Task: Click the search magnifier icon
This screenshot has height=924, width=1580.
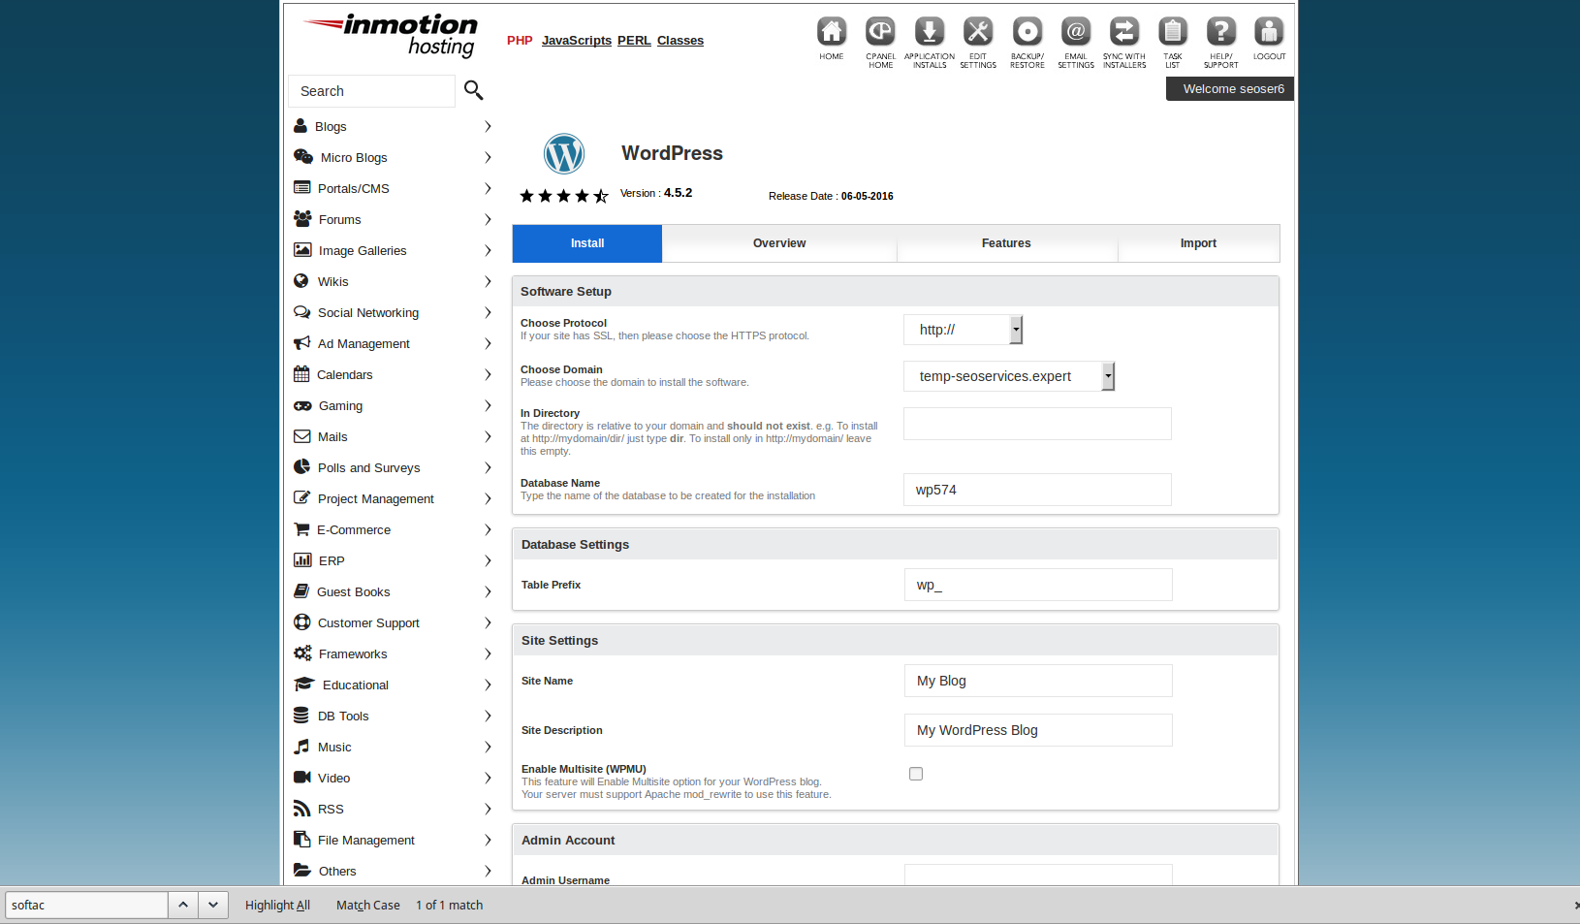Action: [x=473, y=90]
